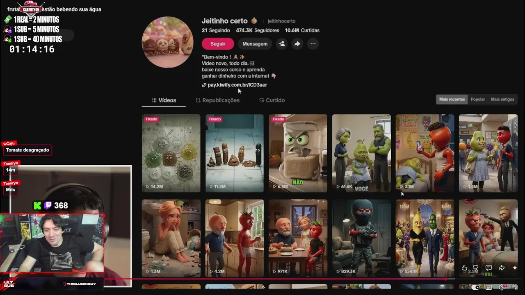The height and width of the screenshot is (295, 525).
Task: Click the Tomiryo chat message Mds
Action: [11, 190]
